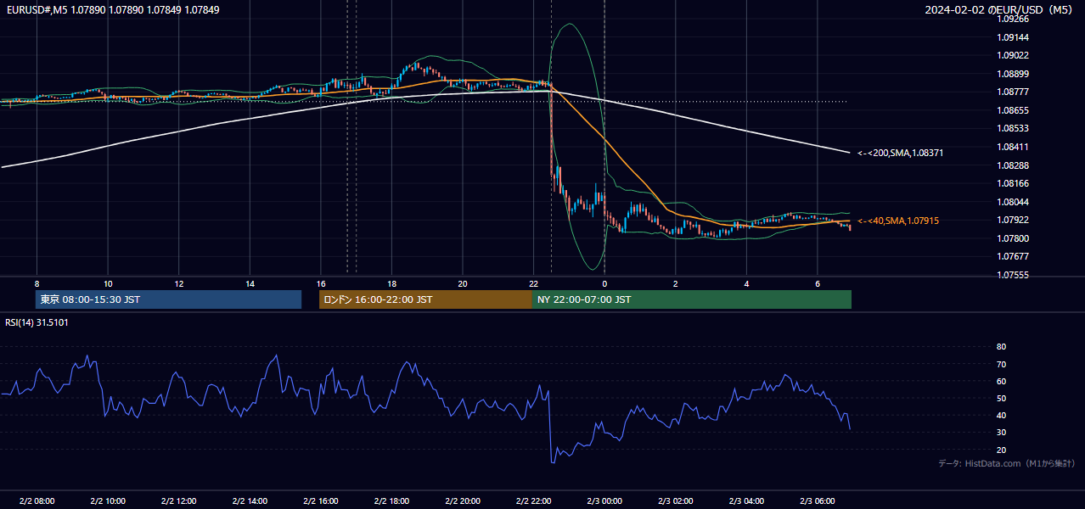Click RSI scale value 50
Viewport: 1085px width, 509px height.
point(1001,398)
